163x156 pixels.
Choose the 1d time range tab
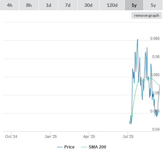[x=48, y=5]
